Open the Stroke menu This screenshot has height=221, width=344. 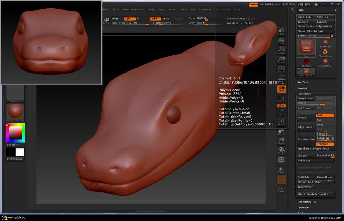tap(172, 9)
